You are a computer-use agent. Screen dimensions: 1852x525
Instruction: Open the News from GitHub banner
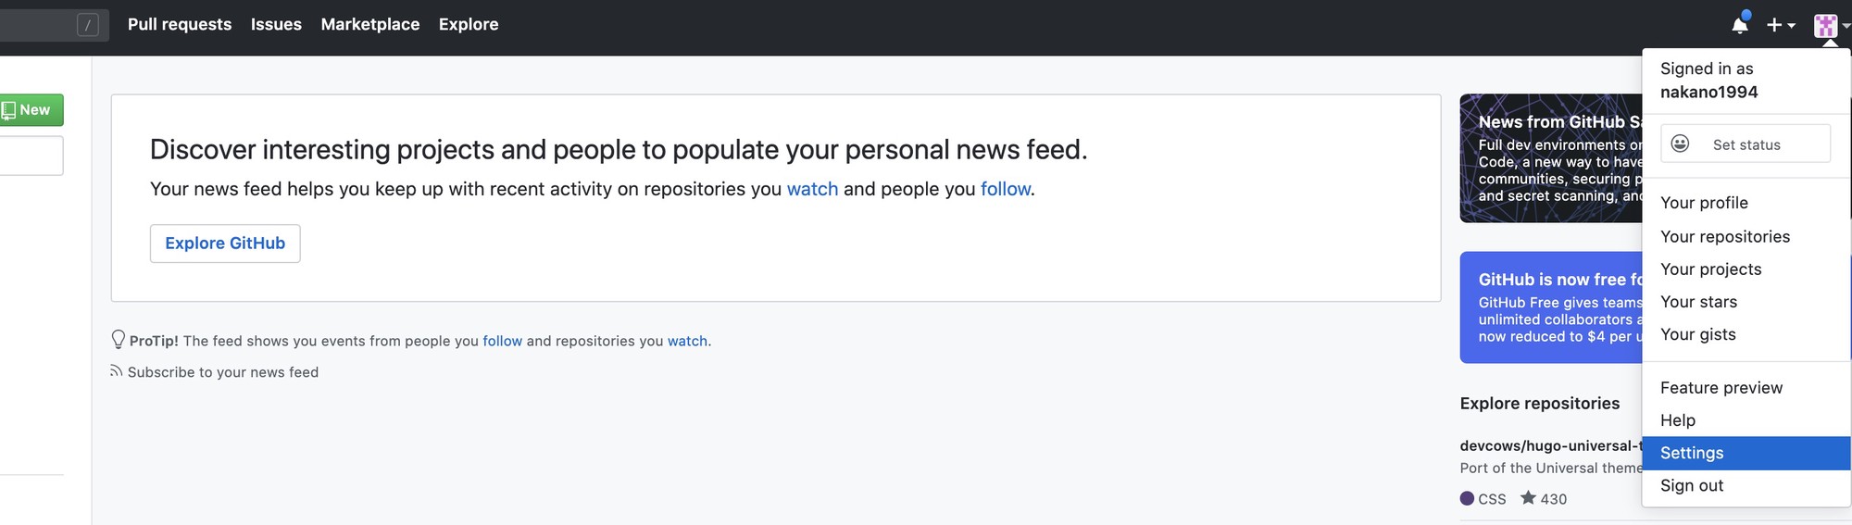tap(1551, 158)
